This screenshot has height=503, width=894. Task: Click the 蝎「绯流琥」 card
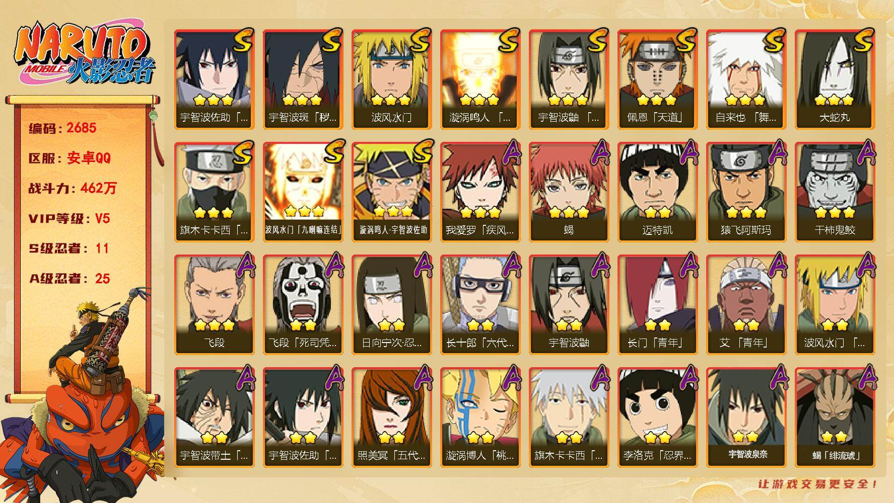[x=835, y=417]
